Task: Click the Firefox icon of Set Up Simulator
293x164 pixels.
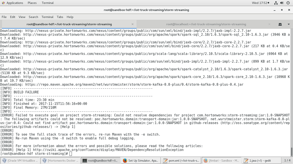Action: (125, 160)
